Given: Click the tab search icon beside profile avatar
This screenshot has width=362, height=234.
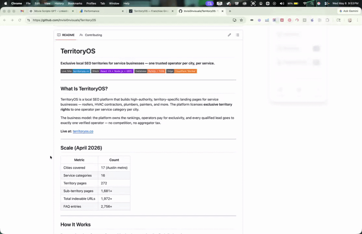Looking at the screenshot, I should click(x=339, y=20).
